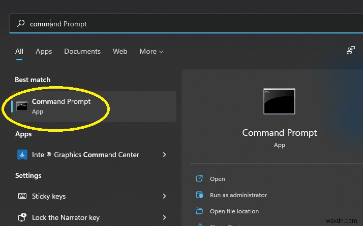The image size is (363, 226).
Task: Switch to the Documents tab
Action: (82, 51)
